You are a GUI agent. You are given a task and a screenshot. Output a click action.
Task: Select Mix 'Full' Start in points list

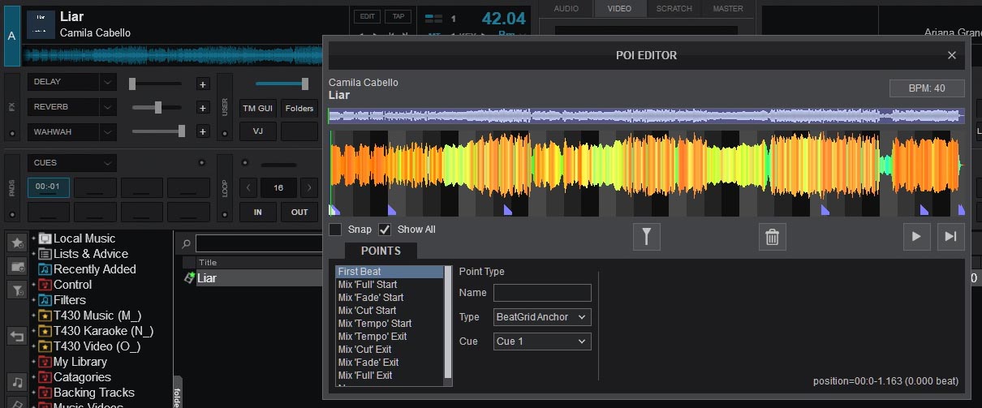tap(390, 285)
